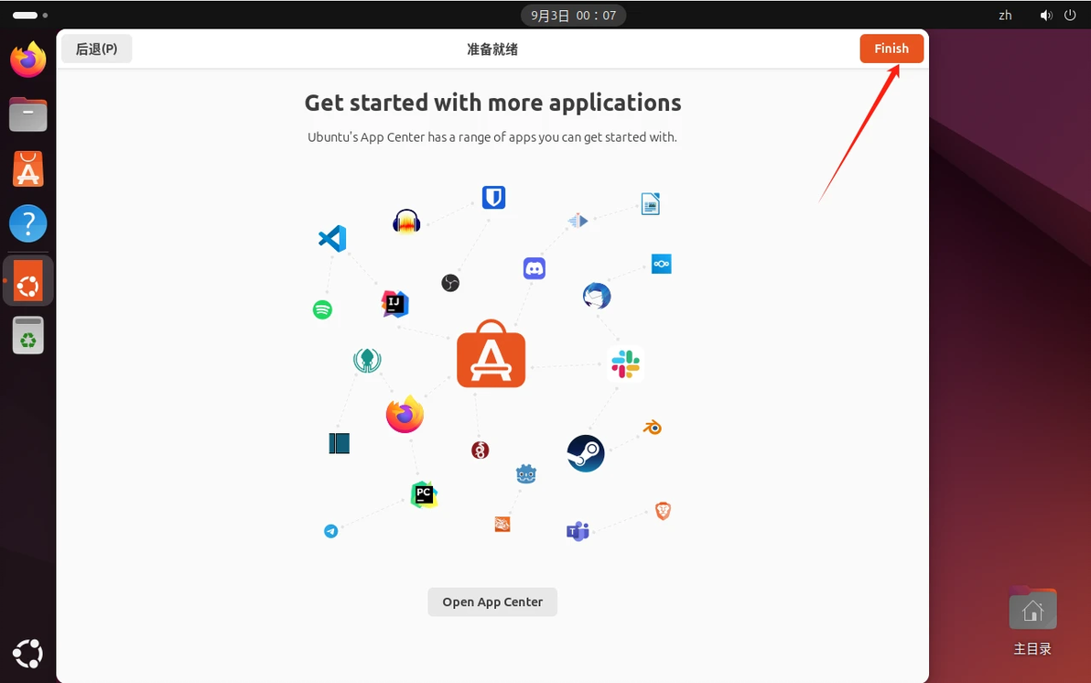Launch Firefox from the dock

click(27, 60)
